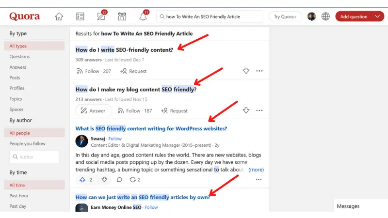The height and width of the screenshot is (218, 388).
Task: Open Swaraj's profile picture
Action: click(x=81, y=141)
